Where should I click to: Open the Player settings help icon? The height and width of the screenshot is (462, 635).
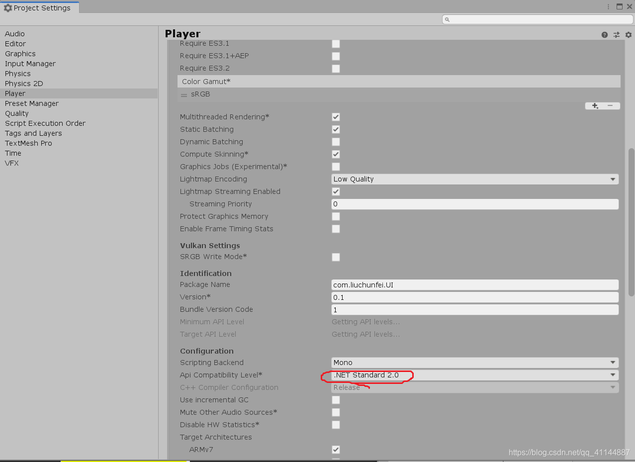(x=604, y=35)
